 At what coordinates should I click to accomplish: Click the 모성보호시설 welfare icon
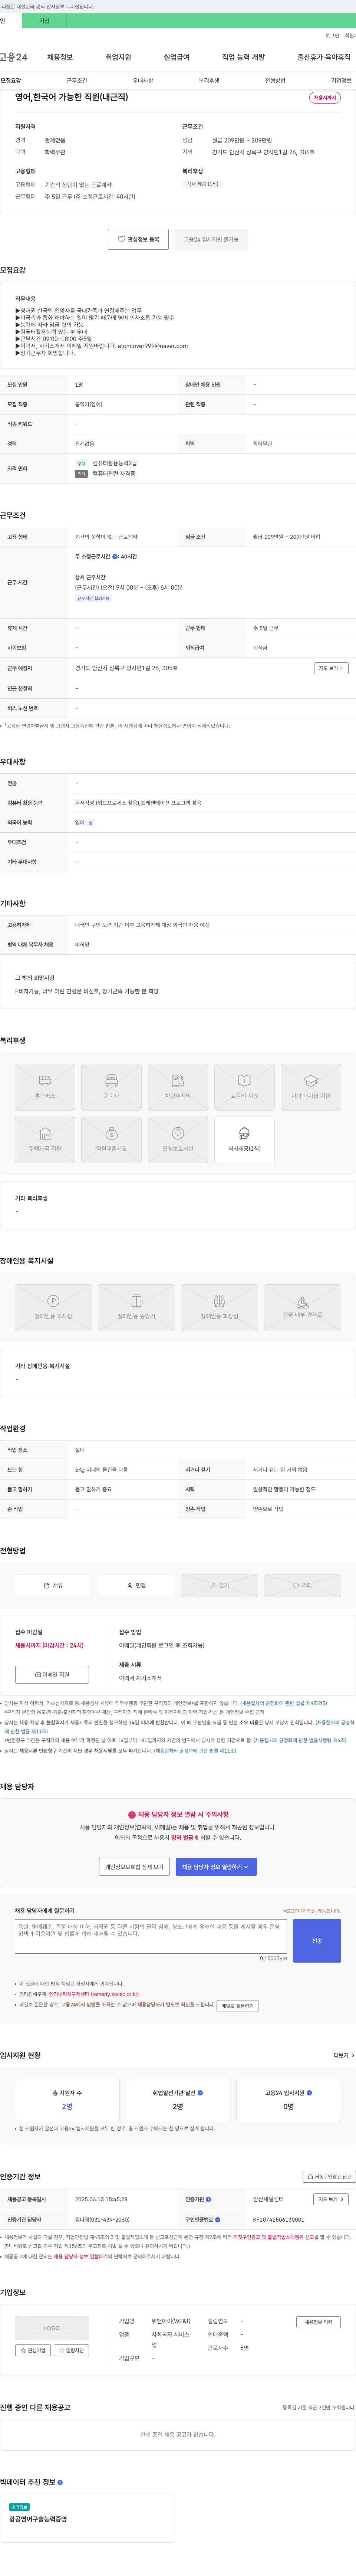coord(178,1140)
